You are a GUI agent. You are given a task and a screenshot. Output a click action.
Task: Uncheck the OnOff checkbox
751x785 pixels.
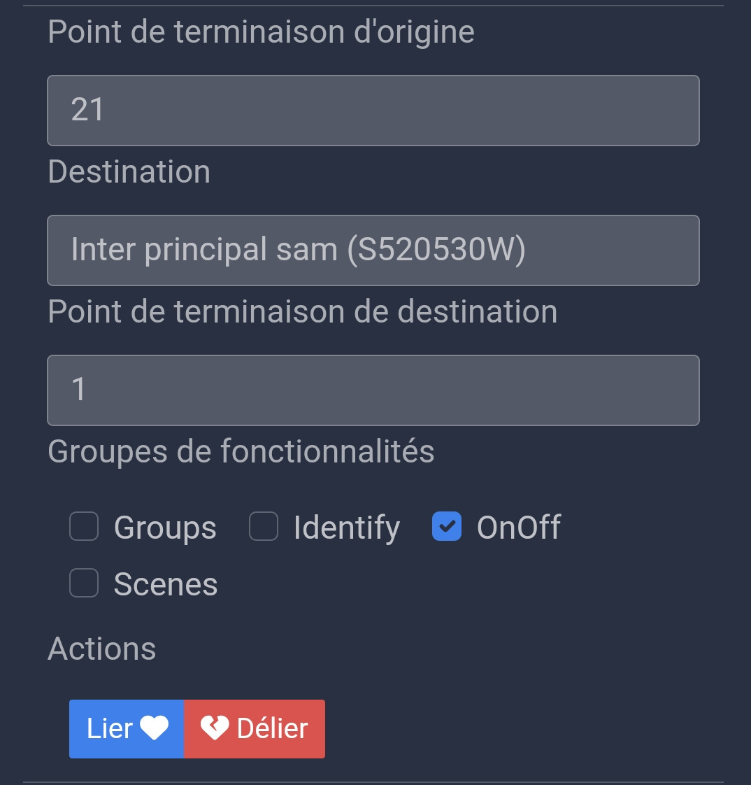click(x=447, y=526)
